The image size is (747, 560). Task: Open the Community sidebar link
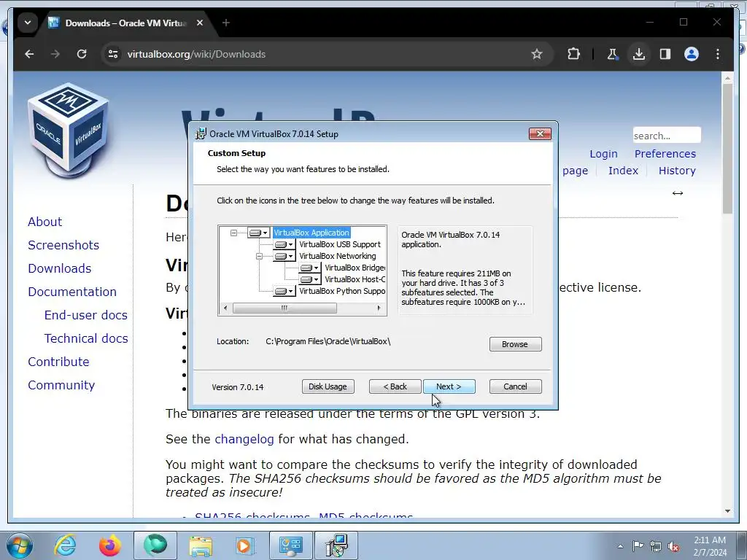pos(61,385)
